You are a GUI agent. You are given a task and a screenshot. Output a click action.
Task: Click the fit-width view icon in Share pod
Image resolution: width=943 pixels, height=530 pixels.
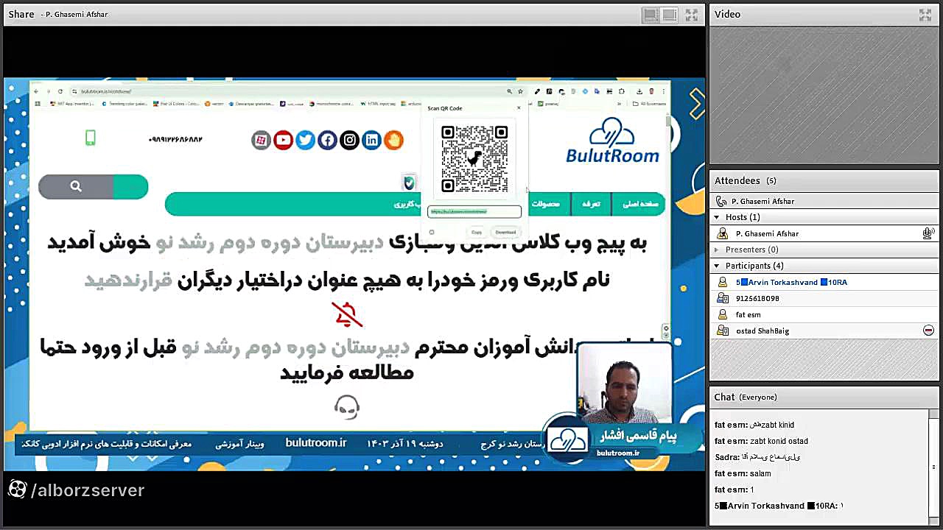670,14
